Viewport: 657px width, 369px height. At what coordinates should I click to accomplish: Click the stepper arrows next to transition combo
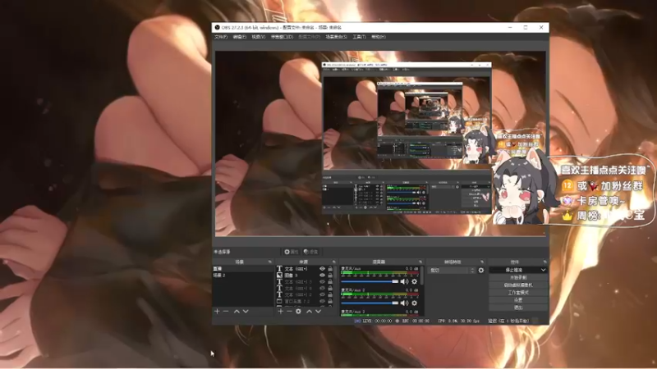pyautogui.click(x=472, y=271)
